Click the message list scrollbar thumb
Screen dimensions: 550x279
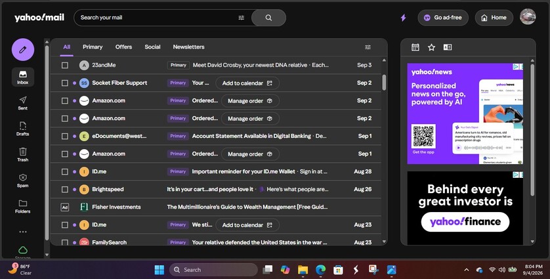tap(384, 82)
